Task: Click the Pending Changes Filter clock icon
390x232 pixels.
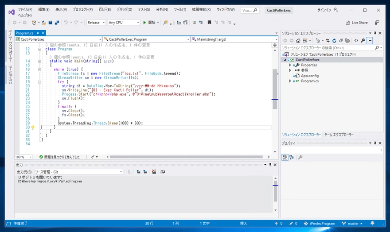Action: (x=318, y=40)
